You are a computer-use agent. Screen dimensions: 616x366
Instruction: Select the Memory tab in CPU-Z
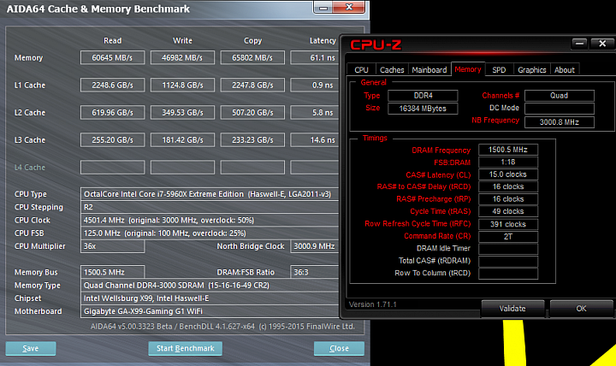click(x=468, y=69)
